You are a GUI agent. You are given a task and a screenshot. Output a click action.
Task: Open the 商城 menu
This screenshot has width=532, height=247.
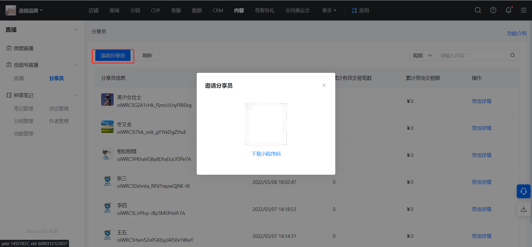pyautogui.click(x=114, y=11)
